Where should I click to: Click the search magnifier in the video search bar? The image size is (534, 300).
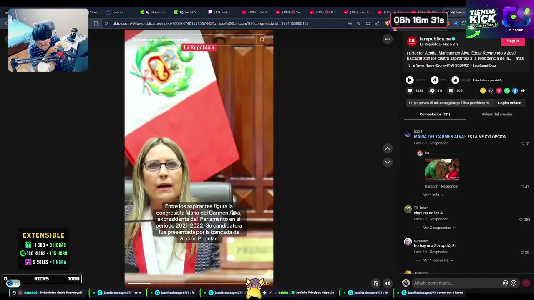(x=262, y=40)
